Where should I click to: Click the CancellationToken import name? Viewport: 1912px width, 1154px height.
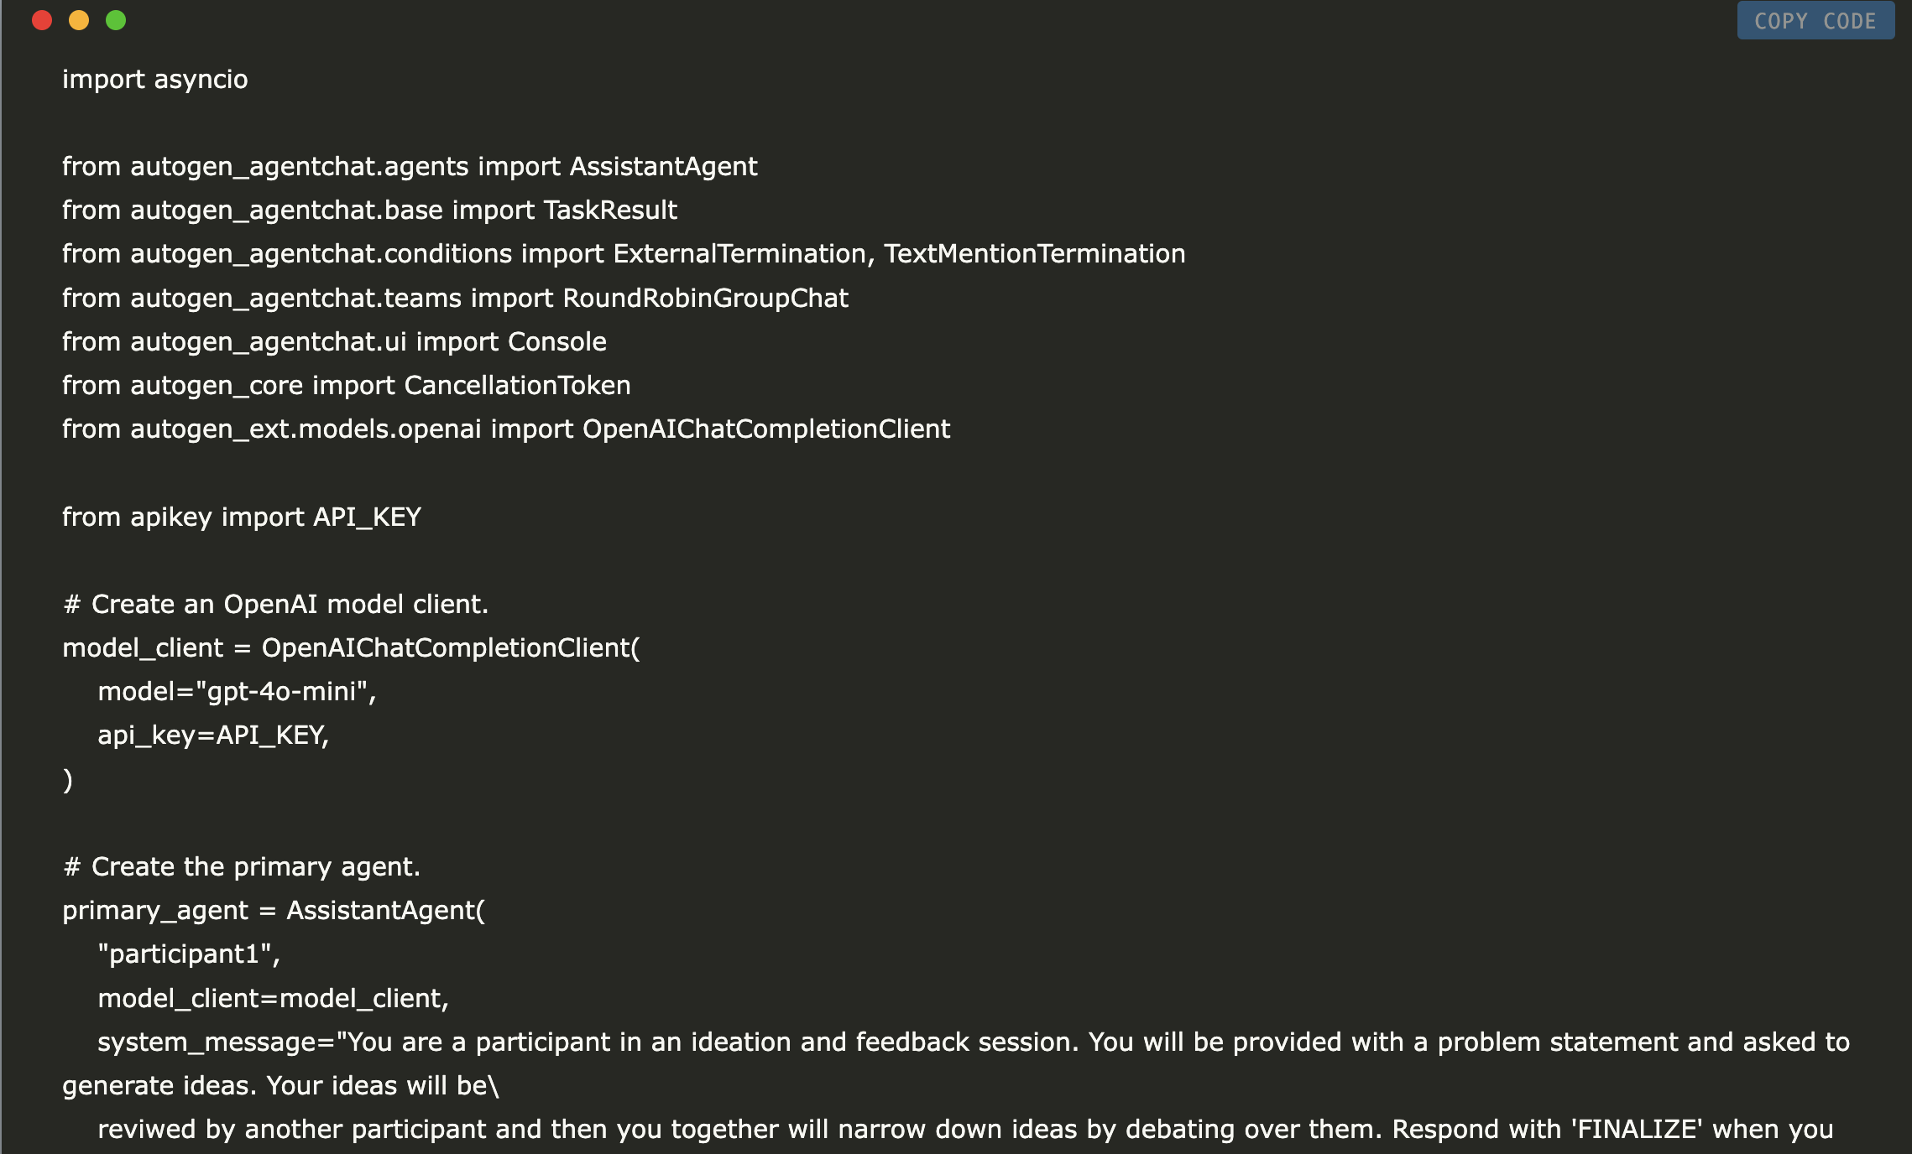(x=517, y=386)
